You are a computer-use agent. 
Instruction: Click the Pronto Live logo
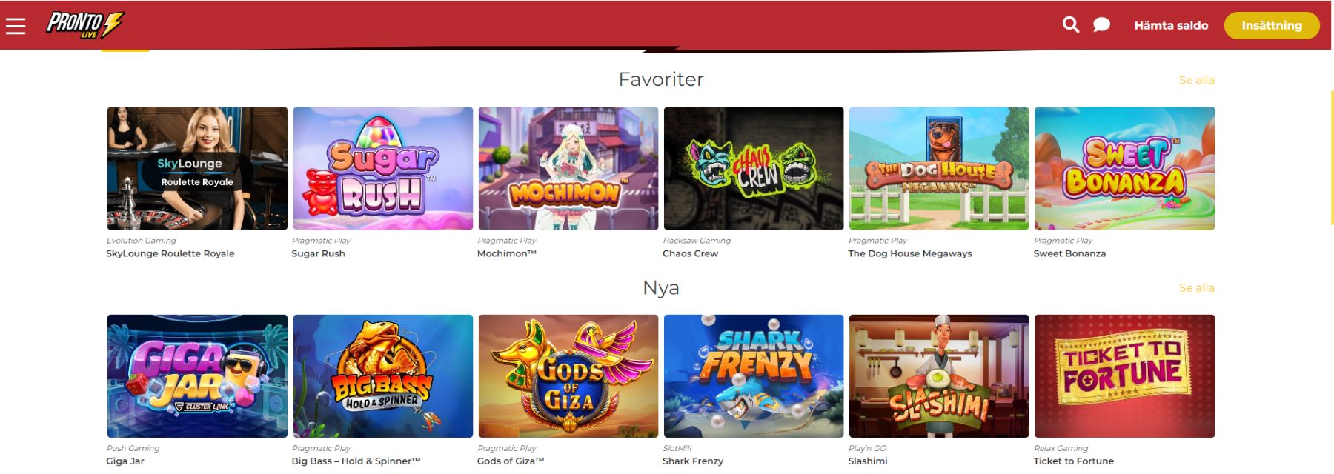[x=84, y=24]
